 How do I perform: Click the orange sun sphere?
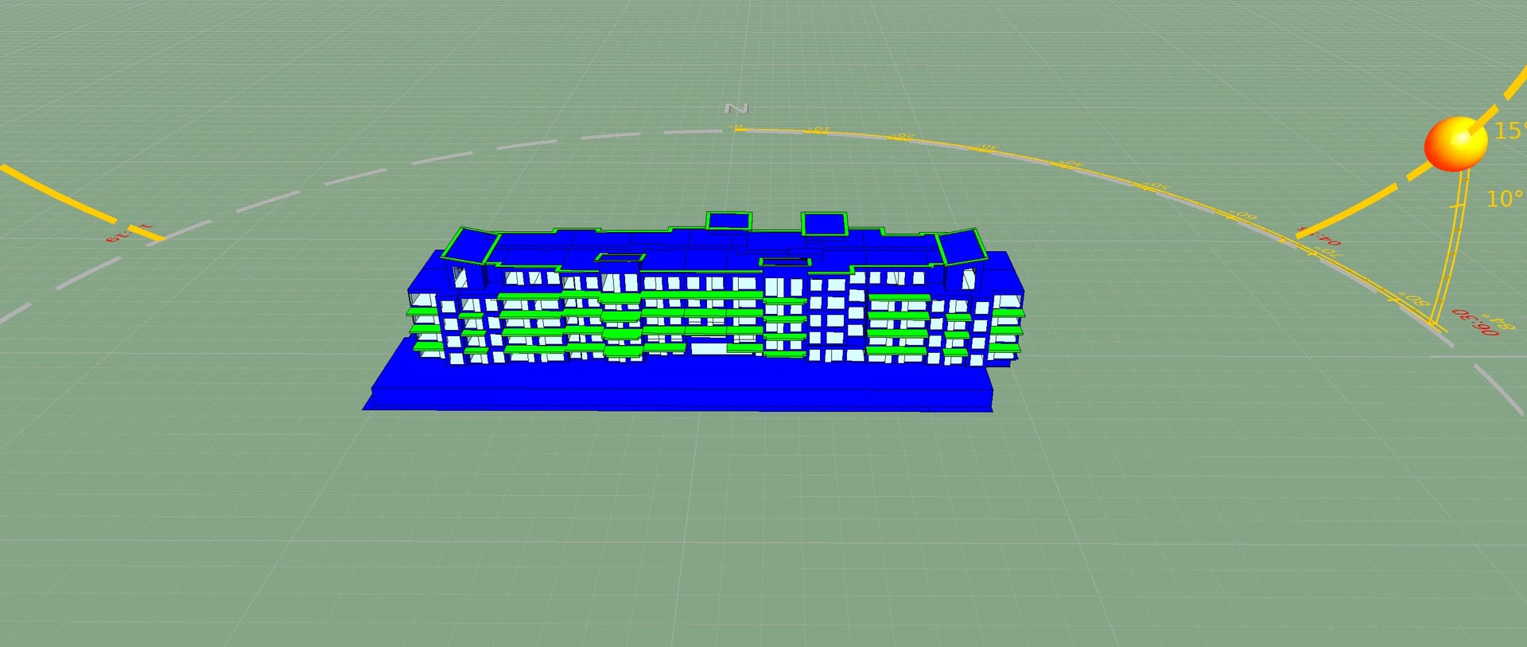point(1455,144)
